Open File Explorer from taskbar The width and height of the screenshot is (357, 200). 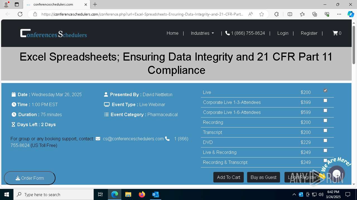(128, 194)
